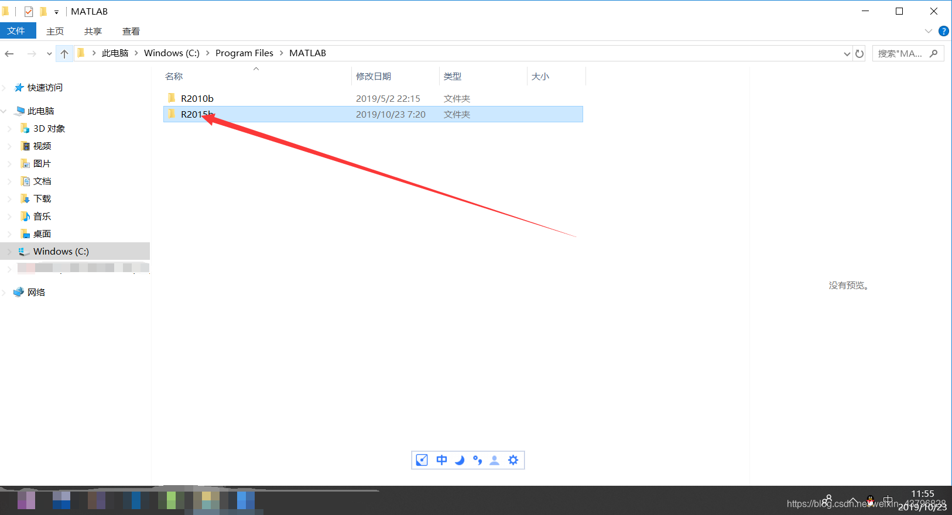This screenshot has height=515, width=952.
Task: Open IME settings gear icon
Action: (513, 461)
